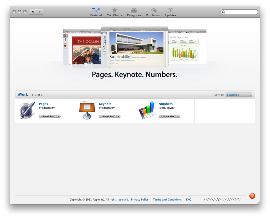View the Terms and Conditions page
This screenshot has height=218, width=270.
(167, 199)
